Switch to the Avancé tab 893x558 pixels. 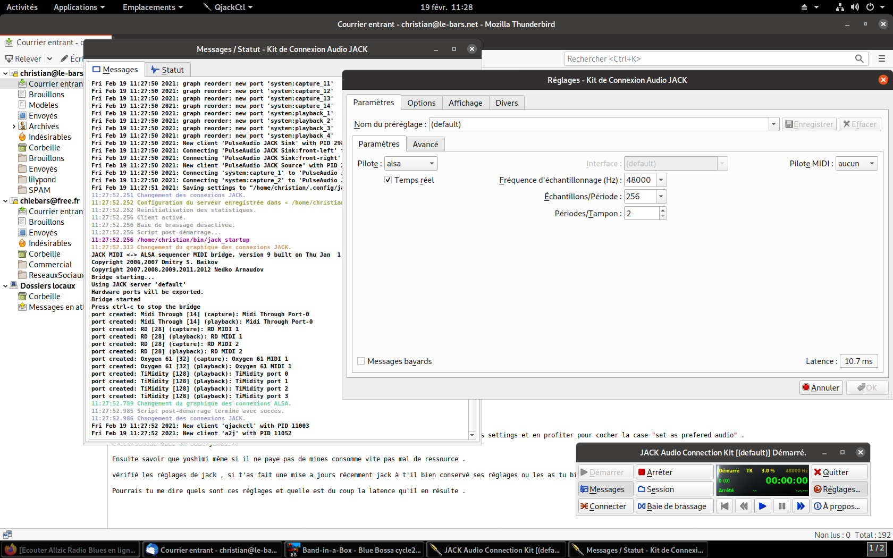pyautogui.click(x=425, y=145)
